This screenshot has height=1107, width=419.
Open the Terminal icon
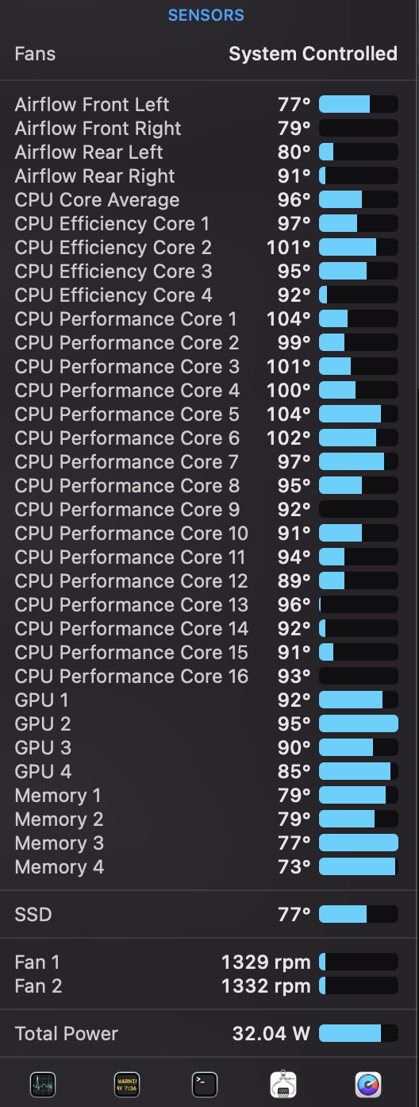pyautogui.click(x=205, y=1084)
